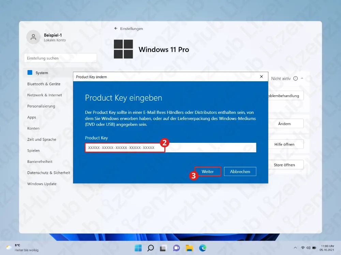Screen dimensions: 341x255
Task: Go back using the Einstellungen arrow
Action: 116,29
